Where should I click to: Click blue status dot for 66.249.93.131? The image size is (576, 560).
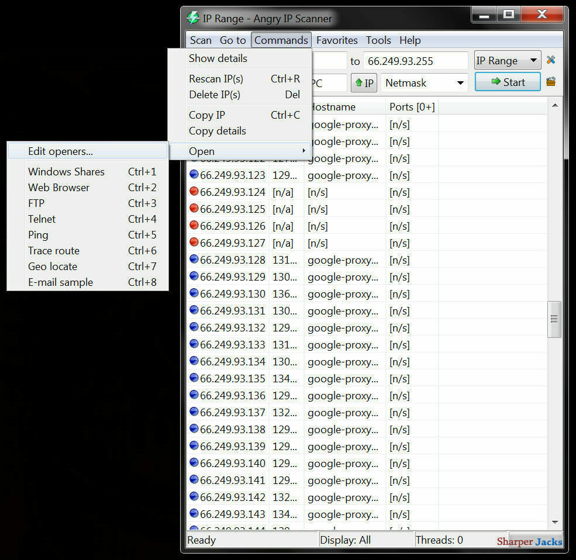(194, 310)
